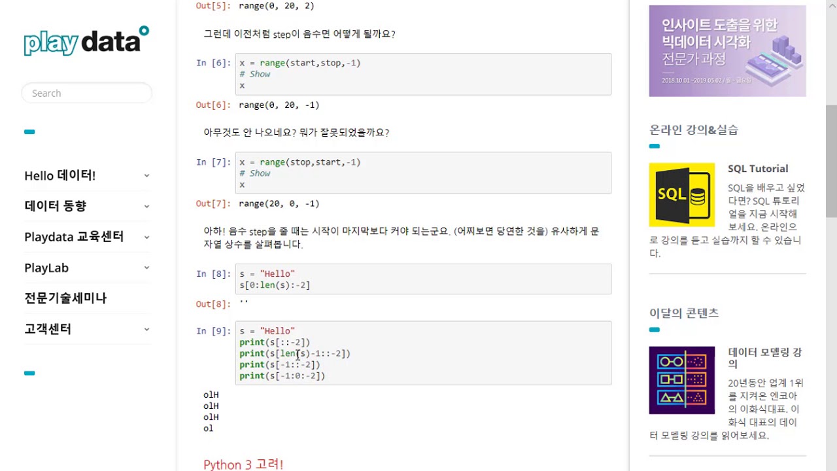Open 전문기술세미나 menu link
Screen dimensions: 837x471
(x=65, y=298)
